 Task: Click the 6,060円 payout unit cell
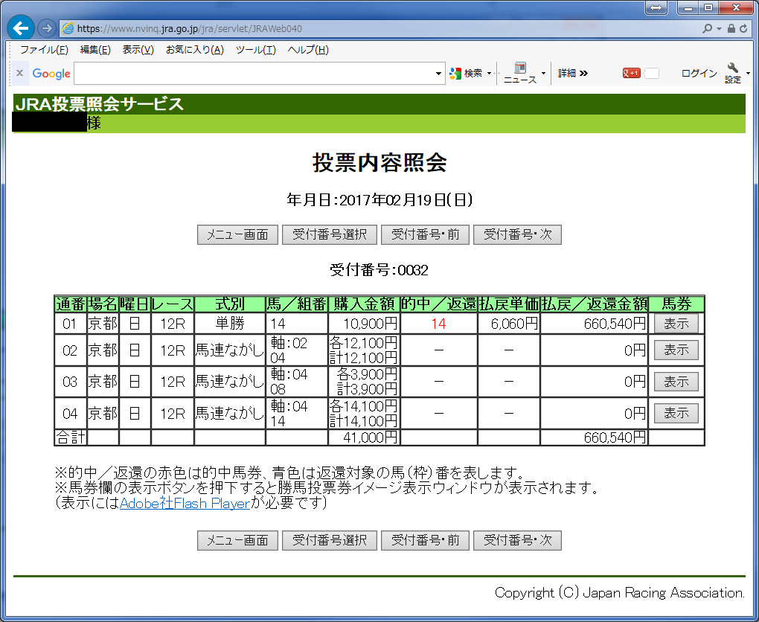509,324
